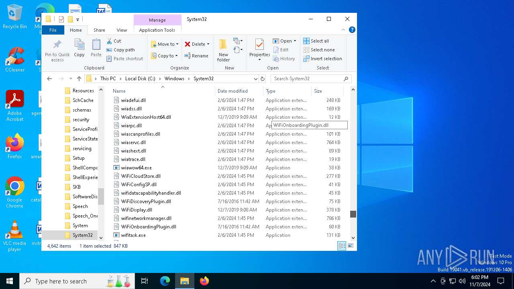Select wifitask.exe in the file list
Screen dimensions: 514x289
coord(133,235)
